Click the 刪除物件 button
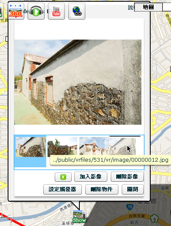The image size is (171, 226). tap(102, 189)
